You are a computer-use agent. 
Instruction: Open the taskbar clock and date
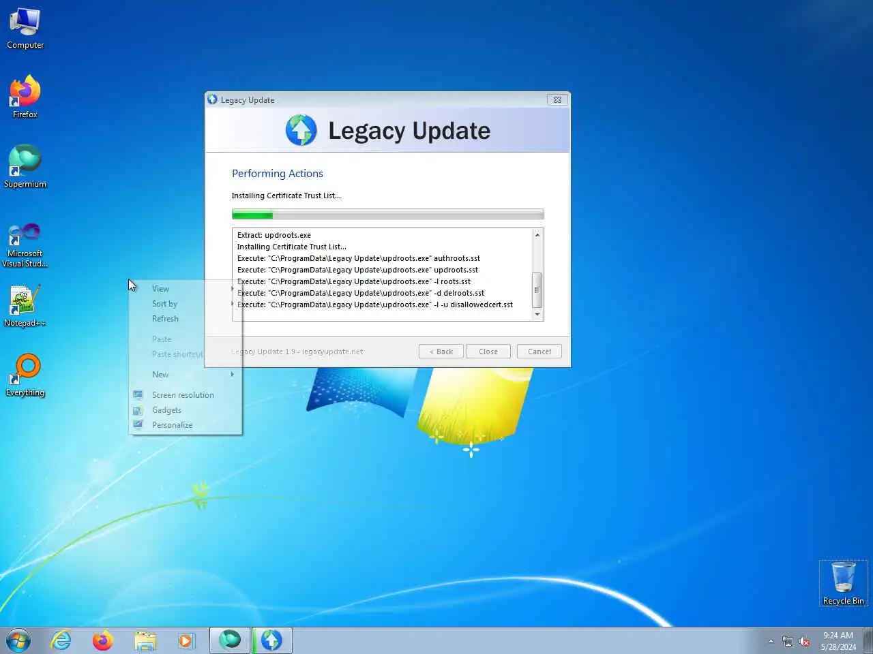tap(838, 641)
